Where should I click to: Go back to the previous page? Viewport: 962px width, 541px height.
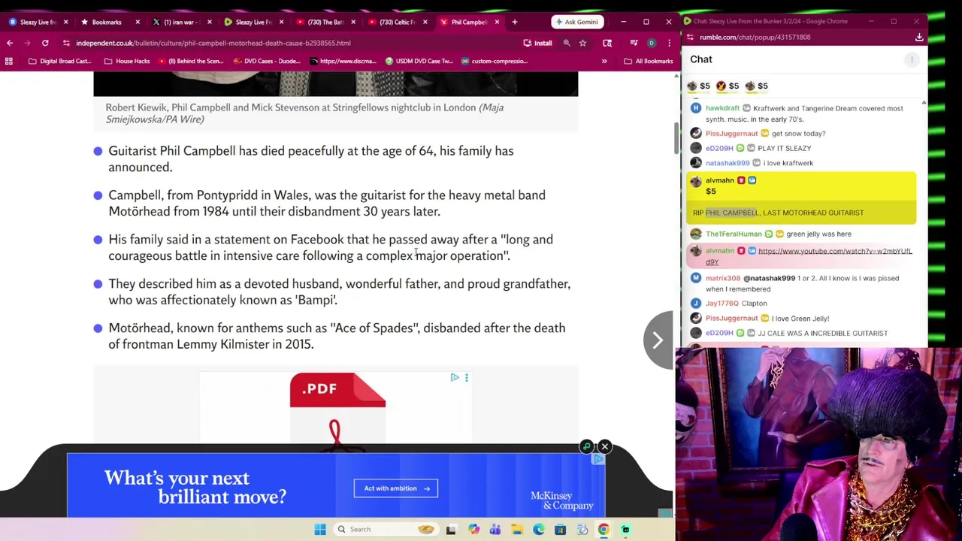tap(10, 43)
